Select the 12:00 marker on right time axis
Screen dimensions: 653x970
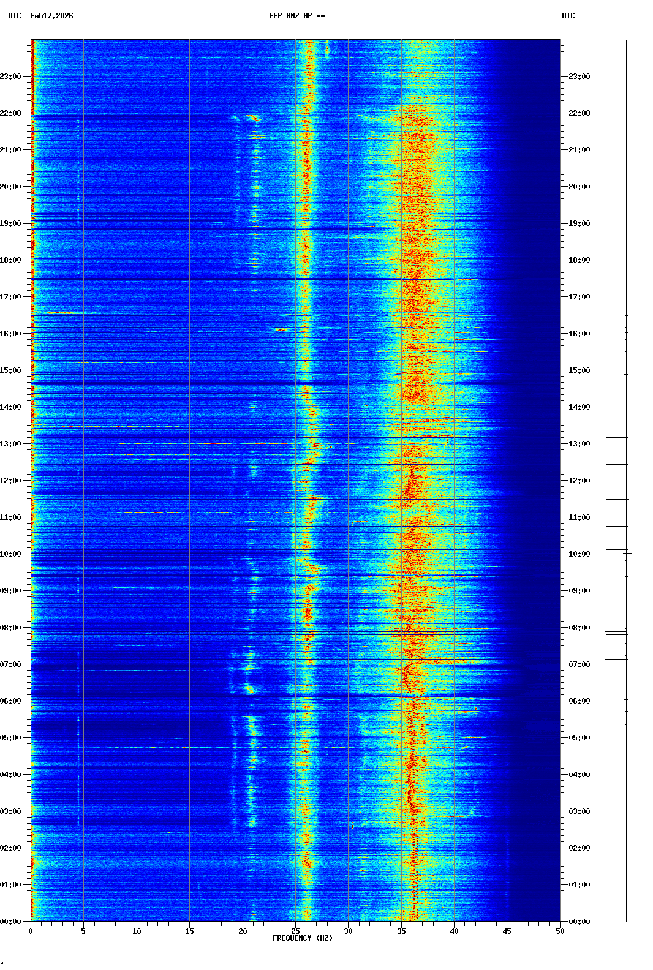coord(579,481)
